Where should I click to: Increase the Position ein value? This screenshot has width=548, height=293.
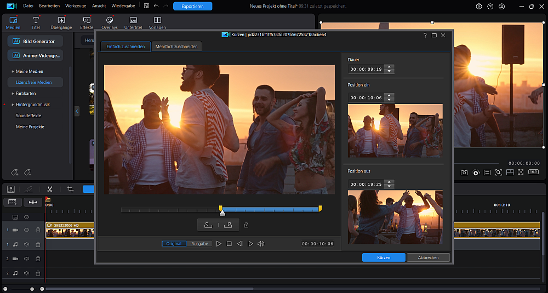coord(389,96)
